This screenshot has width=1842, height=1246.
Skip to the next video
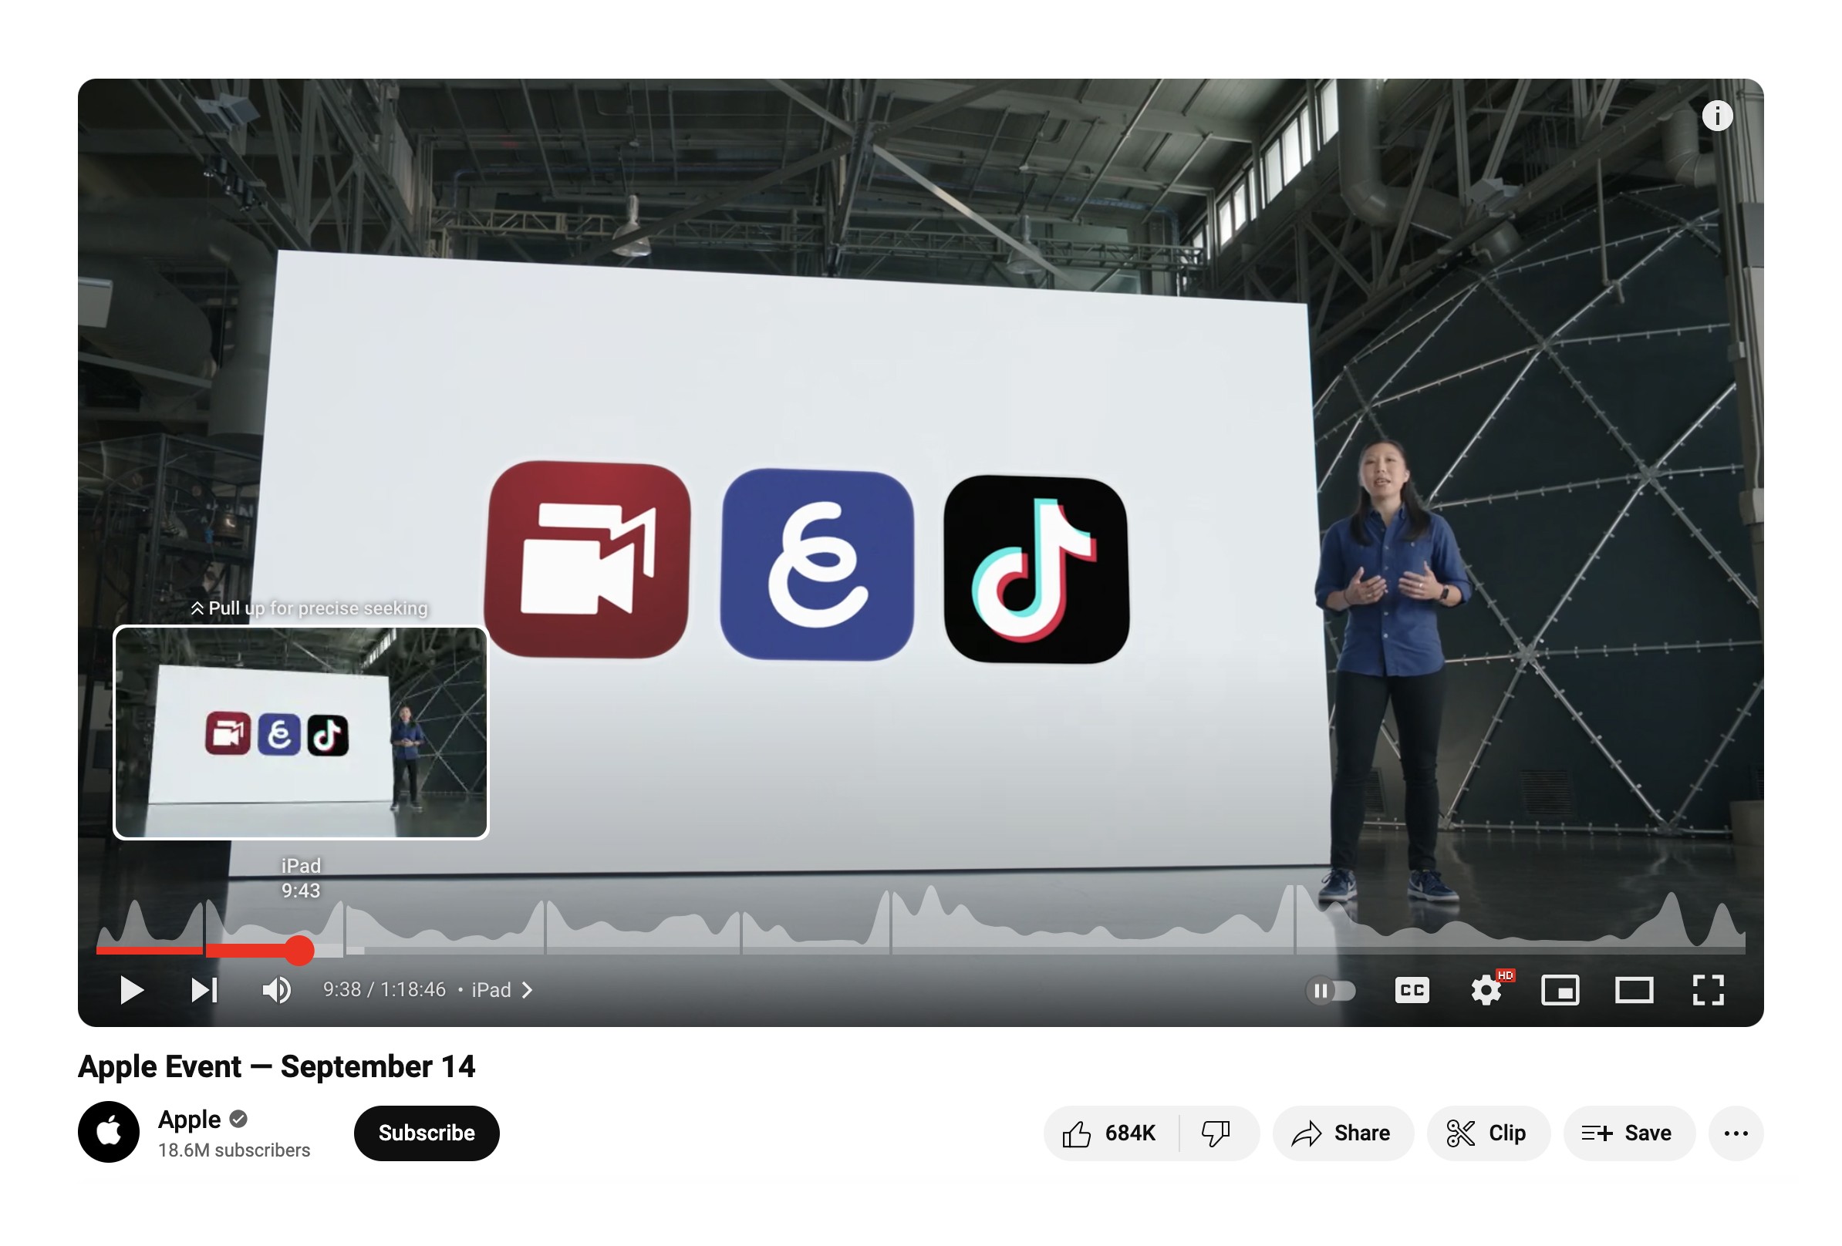pos(204,989)
